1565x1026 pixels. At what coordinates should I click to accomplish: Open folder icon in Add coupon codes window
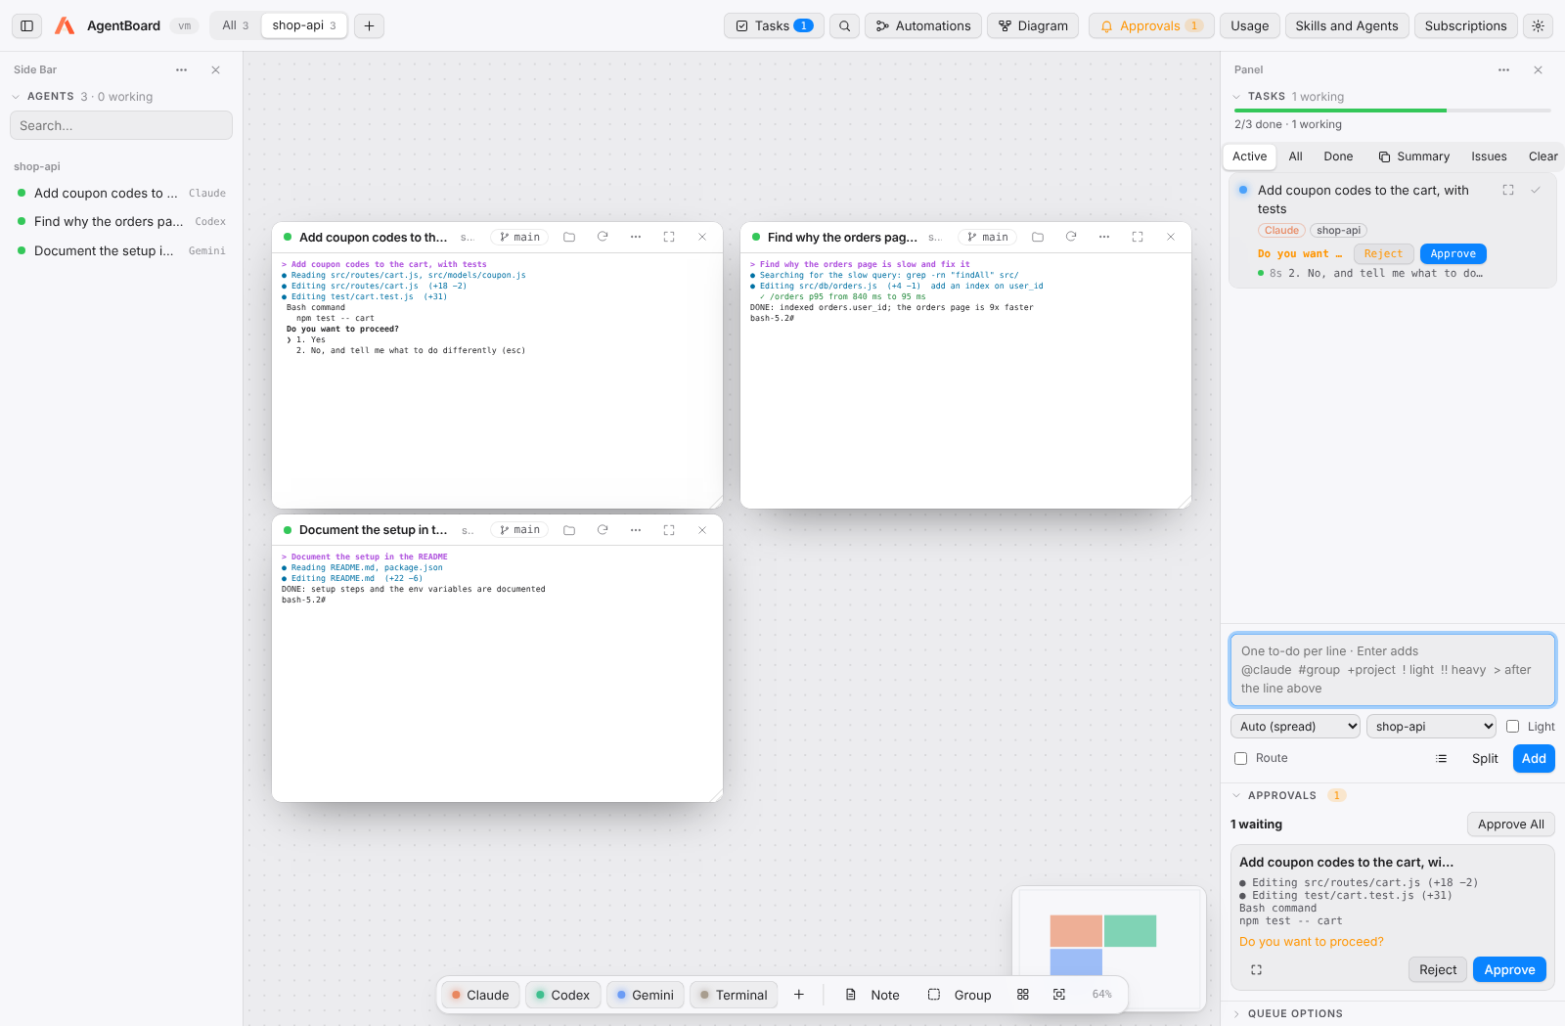pyautogui.click(x=569, y=237)
